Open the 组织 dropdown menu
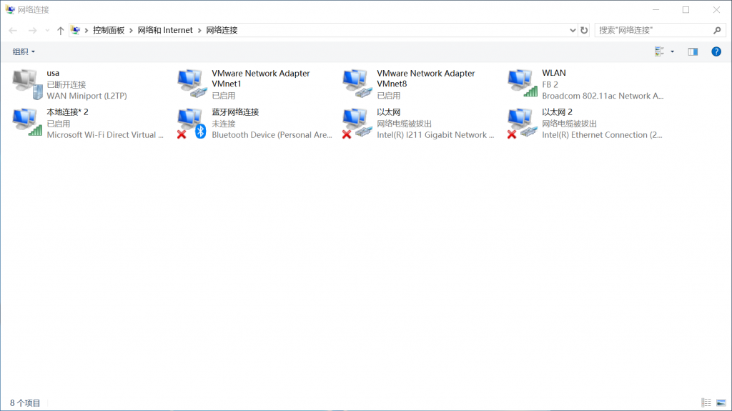 pos(24,51)
